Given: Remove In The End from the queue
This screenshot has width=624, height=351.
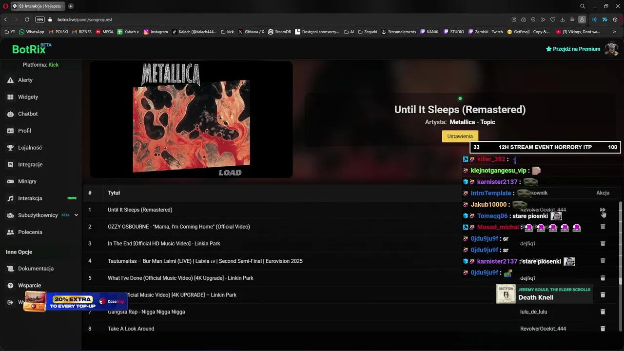Looking at the screenshot, I should coord(603,243).
